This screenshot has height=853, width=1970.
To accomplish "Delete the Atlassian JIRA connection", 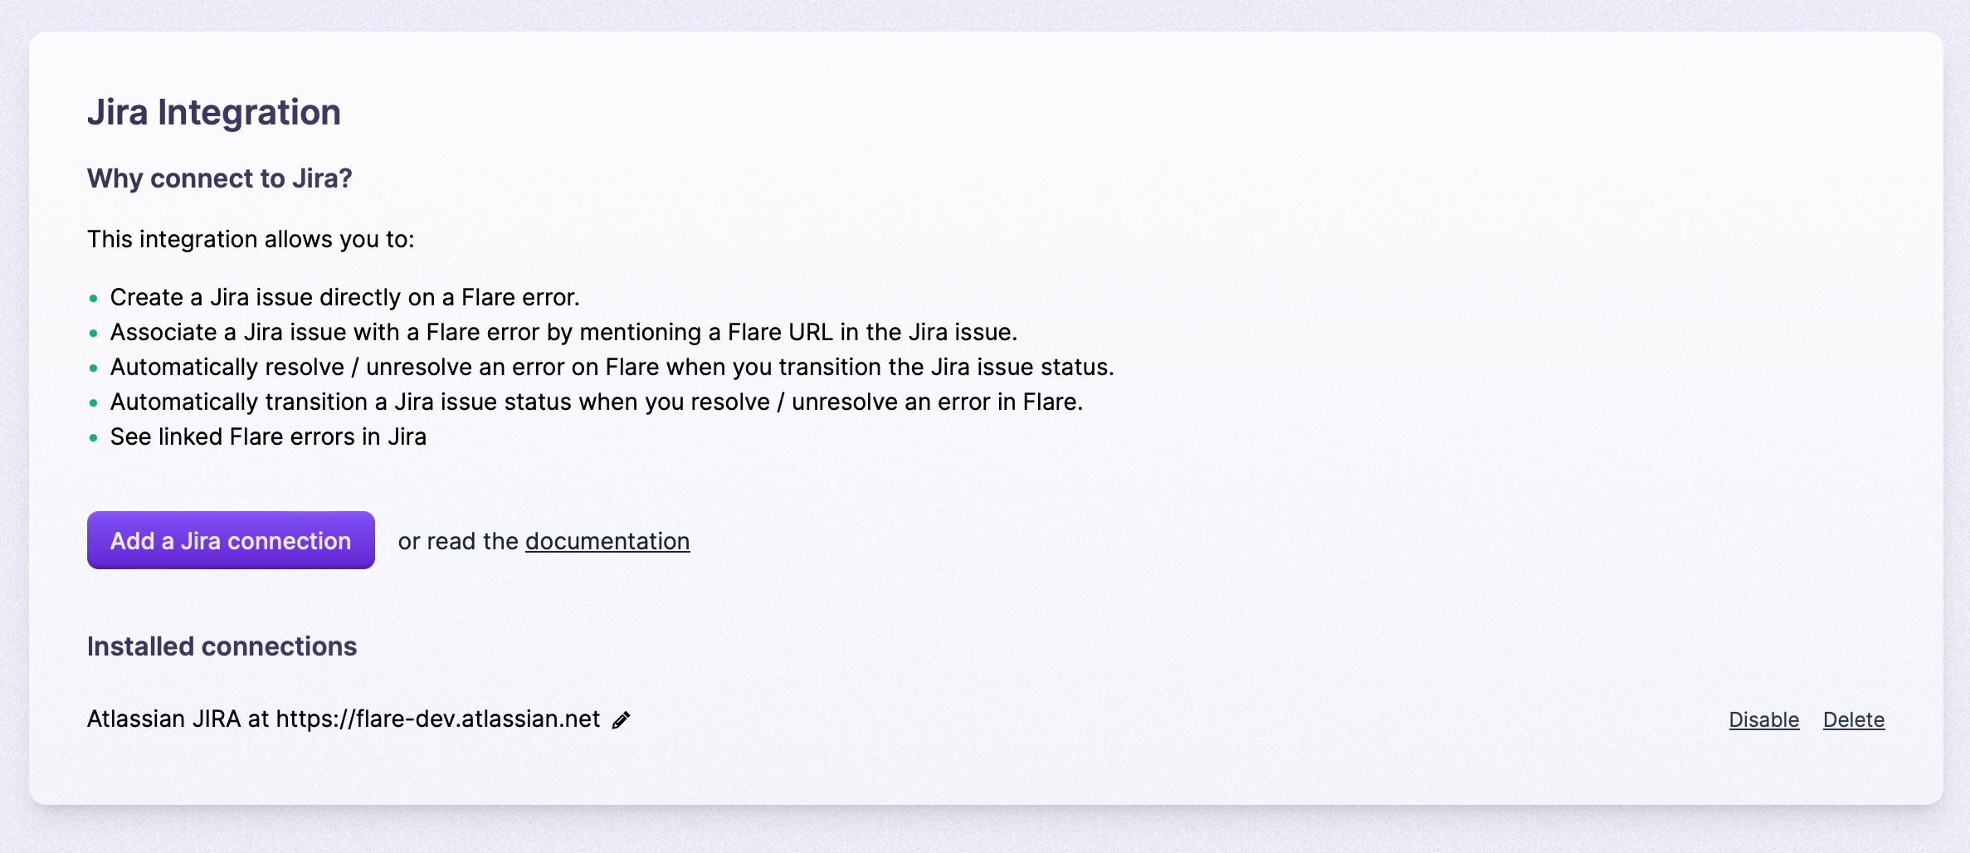I will point(1854,720).
